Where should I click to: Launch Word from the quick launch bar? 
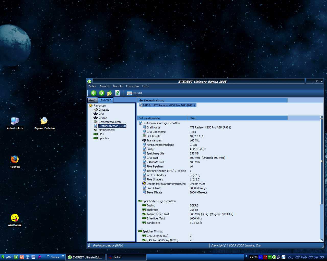(33, 257)
